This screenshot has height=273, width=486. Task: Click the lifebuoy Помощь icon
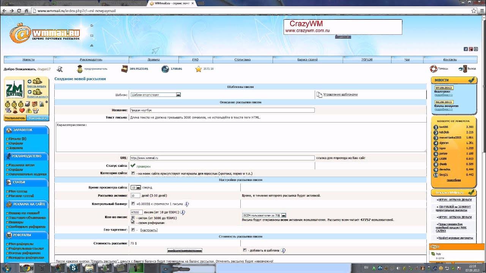pyautogui.click(x=433, y=69)
